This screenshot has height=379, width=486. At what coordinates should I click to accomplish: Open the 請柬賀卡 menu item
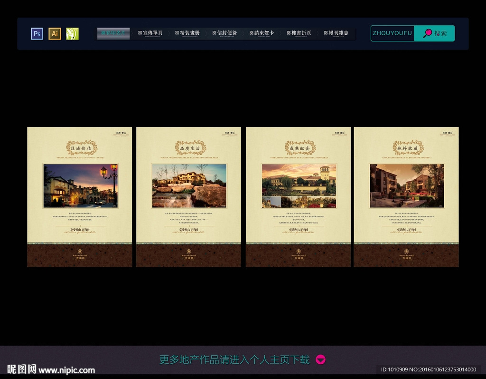pos(262,33)
